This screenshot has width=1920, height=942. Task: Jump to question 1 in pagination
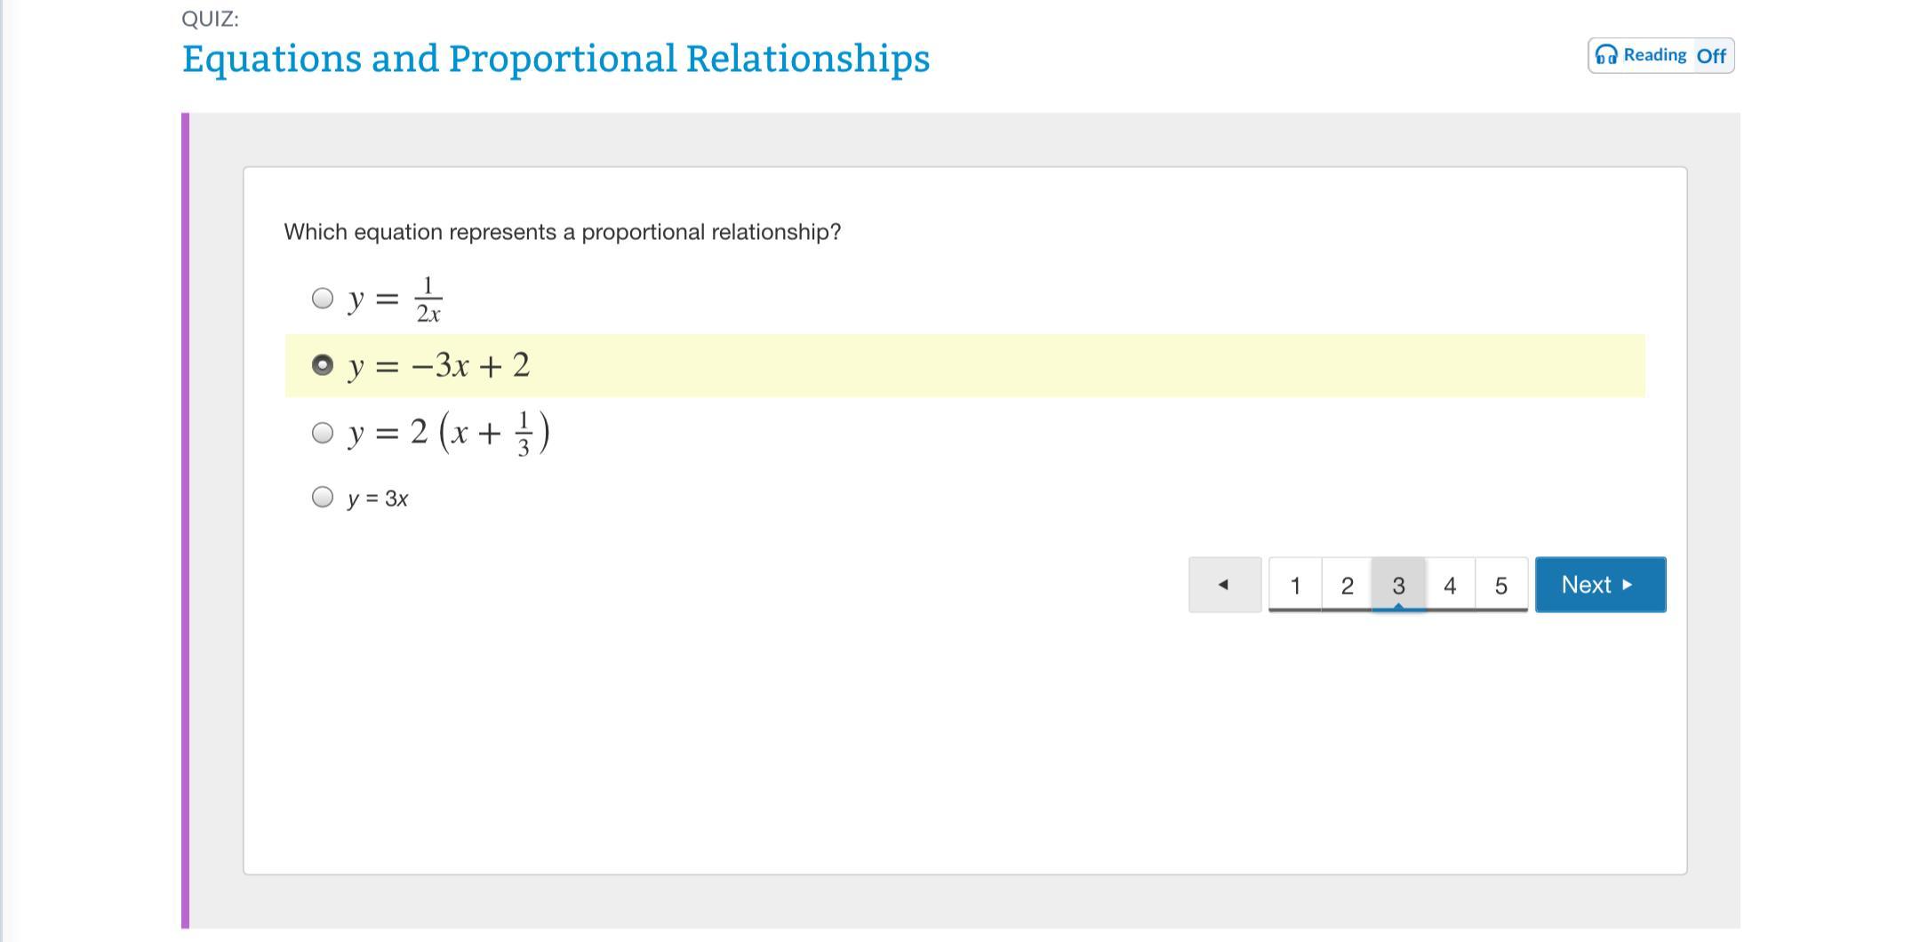(1295, 586)
